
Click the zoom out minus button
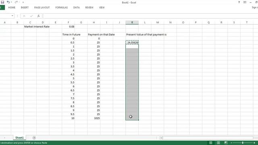click(231, 143)
